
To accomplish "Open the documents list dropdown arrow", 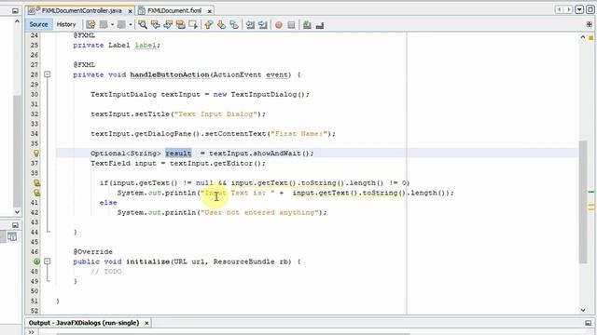I will pyautogui.click(x=579, y=9).
